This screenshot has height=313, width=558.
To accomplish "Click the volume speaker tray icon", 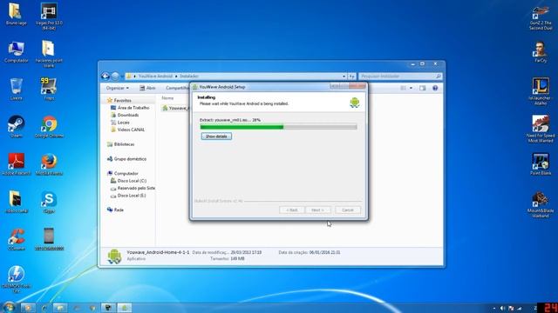I will coord(502,308).
